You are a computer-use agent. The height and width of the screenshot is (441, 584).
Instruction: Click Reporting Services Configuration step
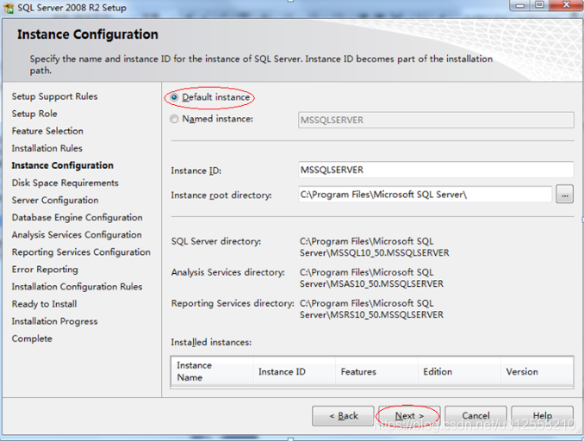click(81, 252)
